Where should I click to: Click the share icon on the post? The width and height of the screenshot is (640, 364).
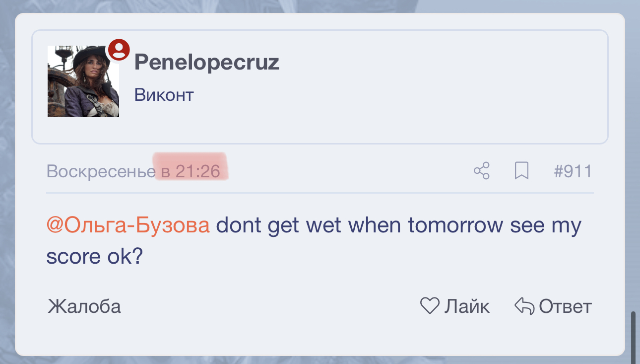click(482, 171)
